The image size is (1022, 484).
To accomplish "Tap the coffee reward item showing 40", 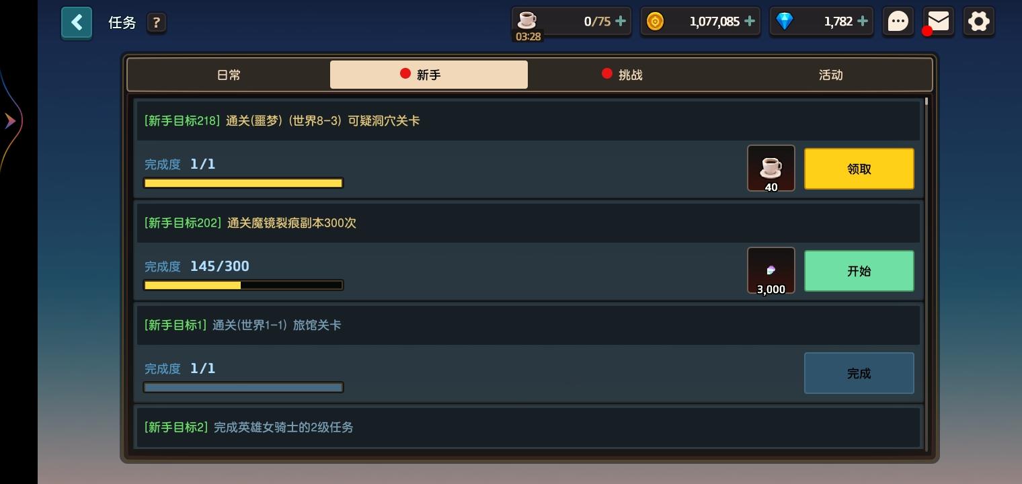I will coord(771,168).
